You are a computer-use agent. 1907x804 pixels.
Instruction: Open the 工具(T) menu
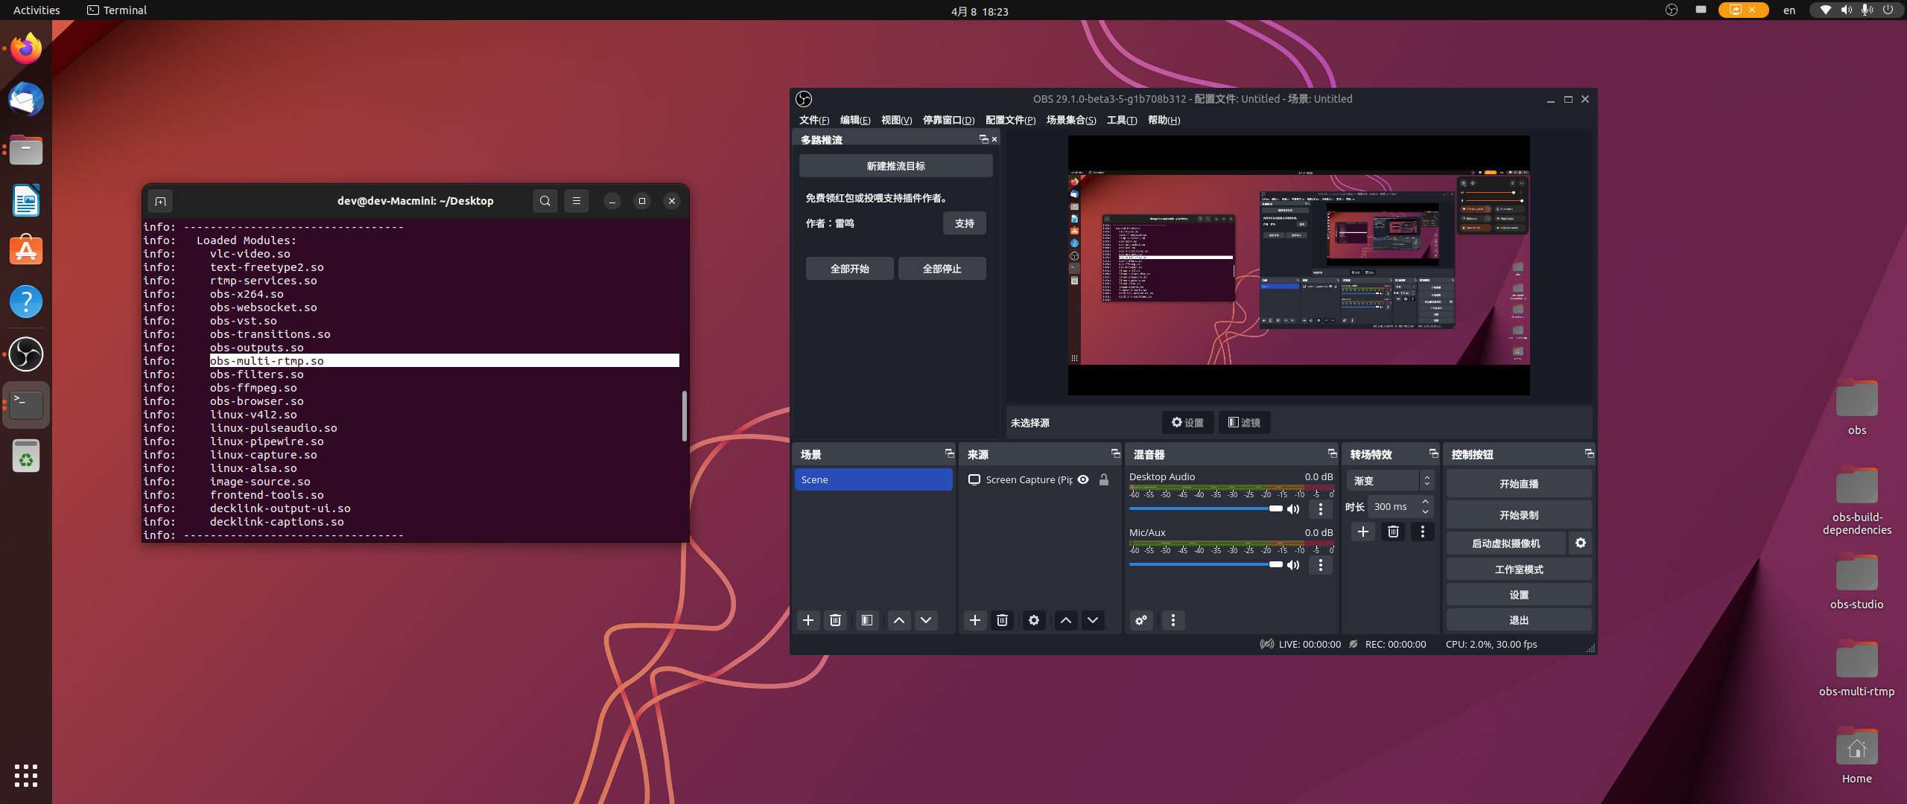point(1121,120)
